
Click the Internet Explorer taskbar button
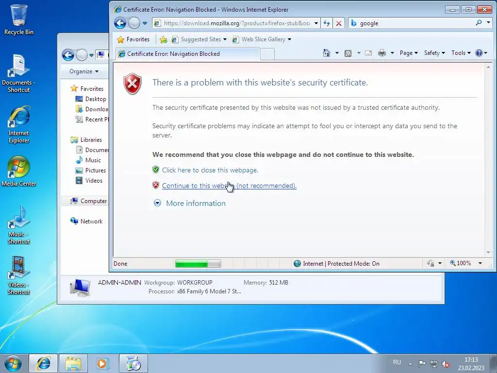tap(43, 363)
